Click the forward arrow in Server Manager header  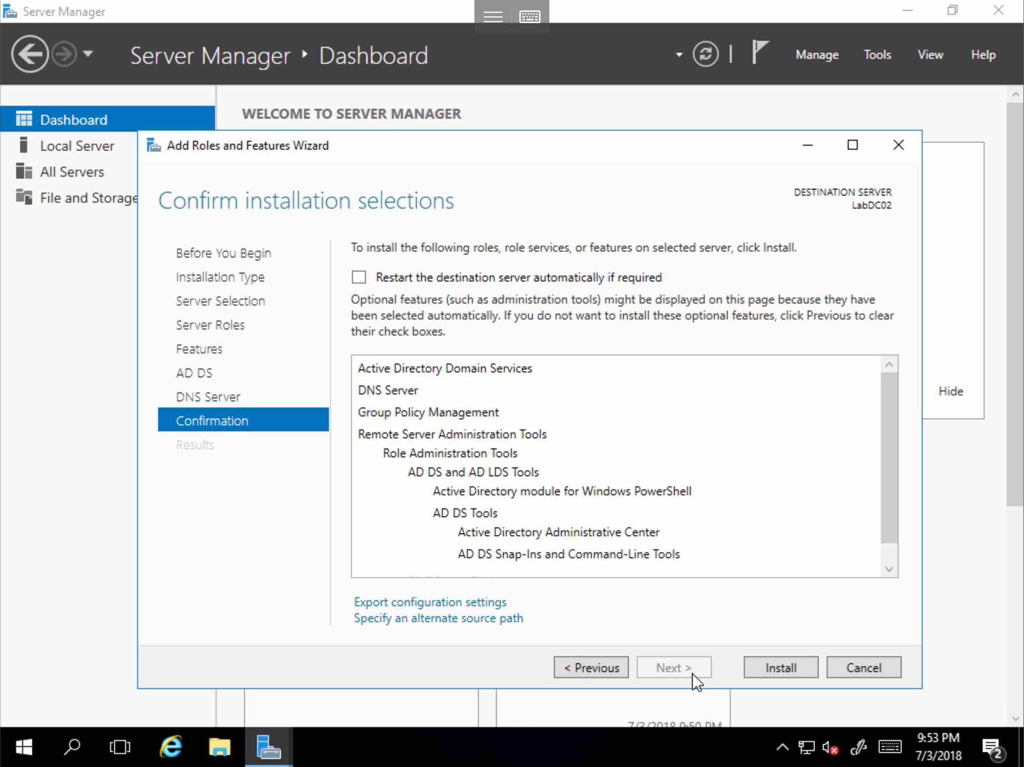(65, 54)
